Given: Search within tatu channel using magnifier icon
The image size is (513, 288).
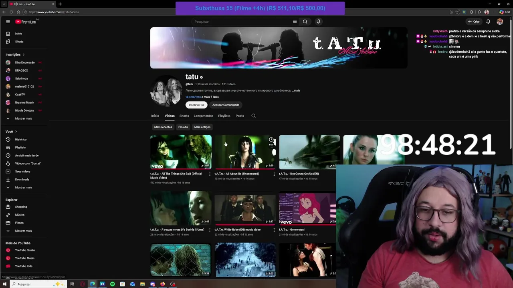Looking at the screenshot, I should click(253, 116).
